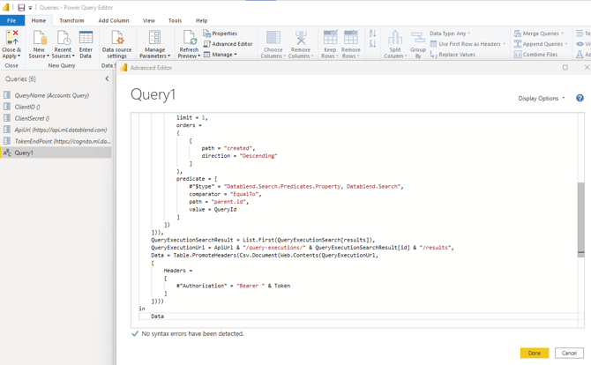Click the Manage Parameters icon
The width and height of the screenshot is (591, 365).
point(154,38)
